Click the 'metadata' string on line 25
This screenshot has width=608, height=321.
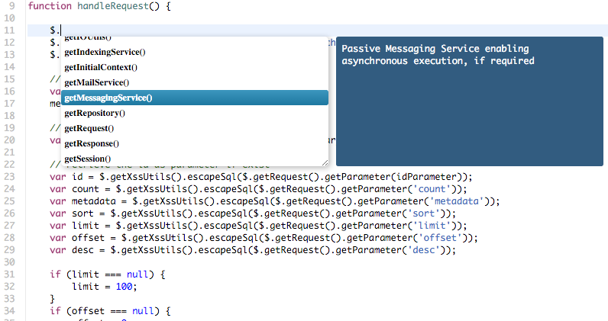(457, 201)
